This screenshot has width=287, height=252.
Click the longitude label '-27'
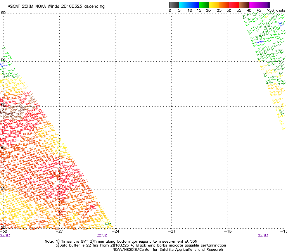click(59, 231)
